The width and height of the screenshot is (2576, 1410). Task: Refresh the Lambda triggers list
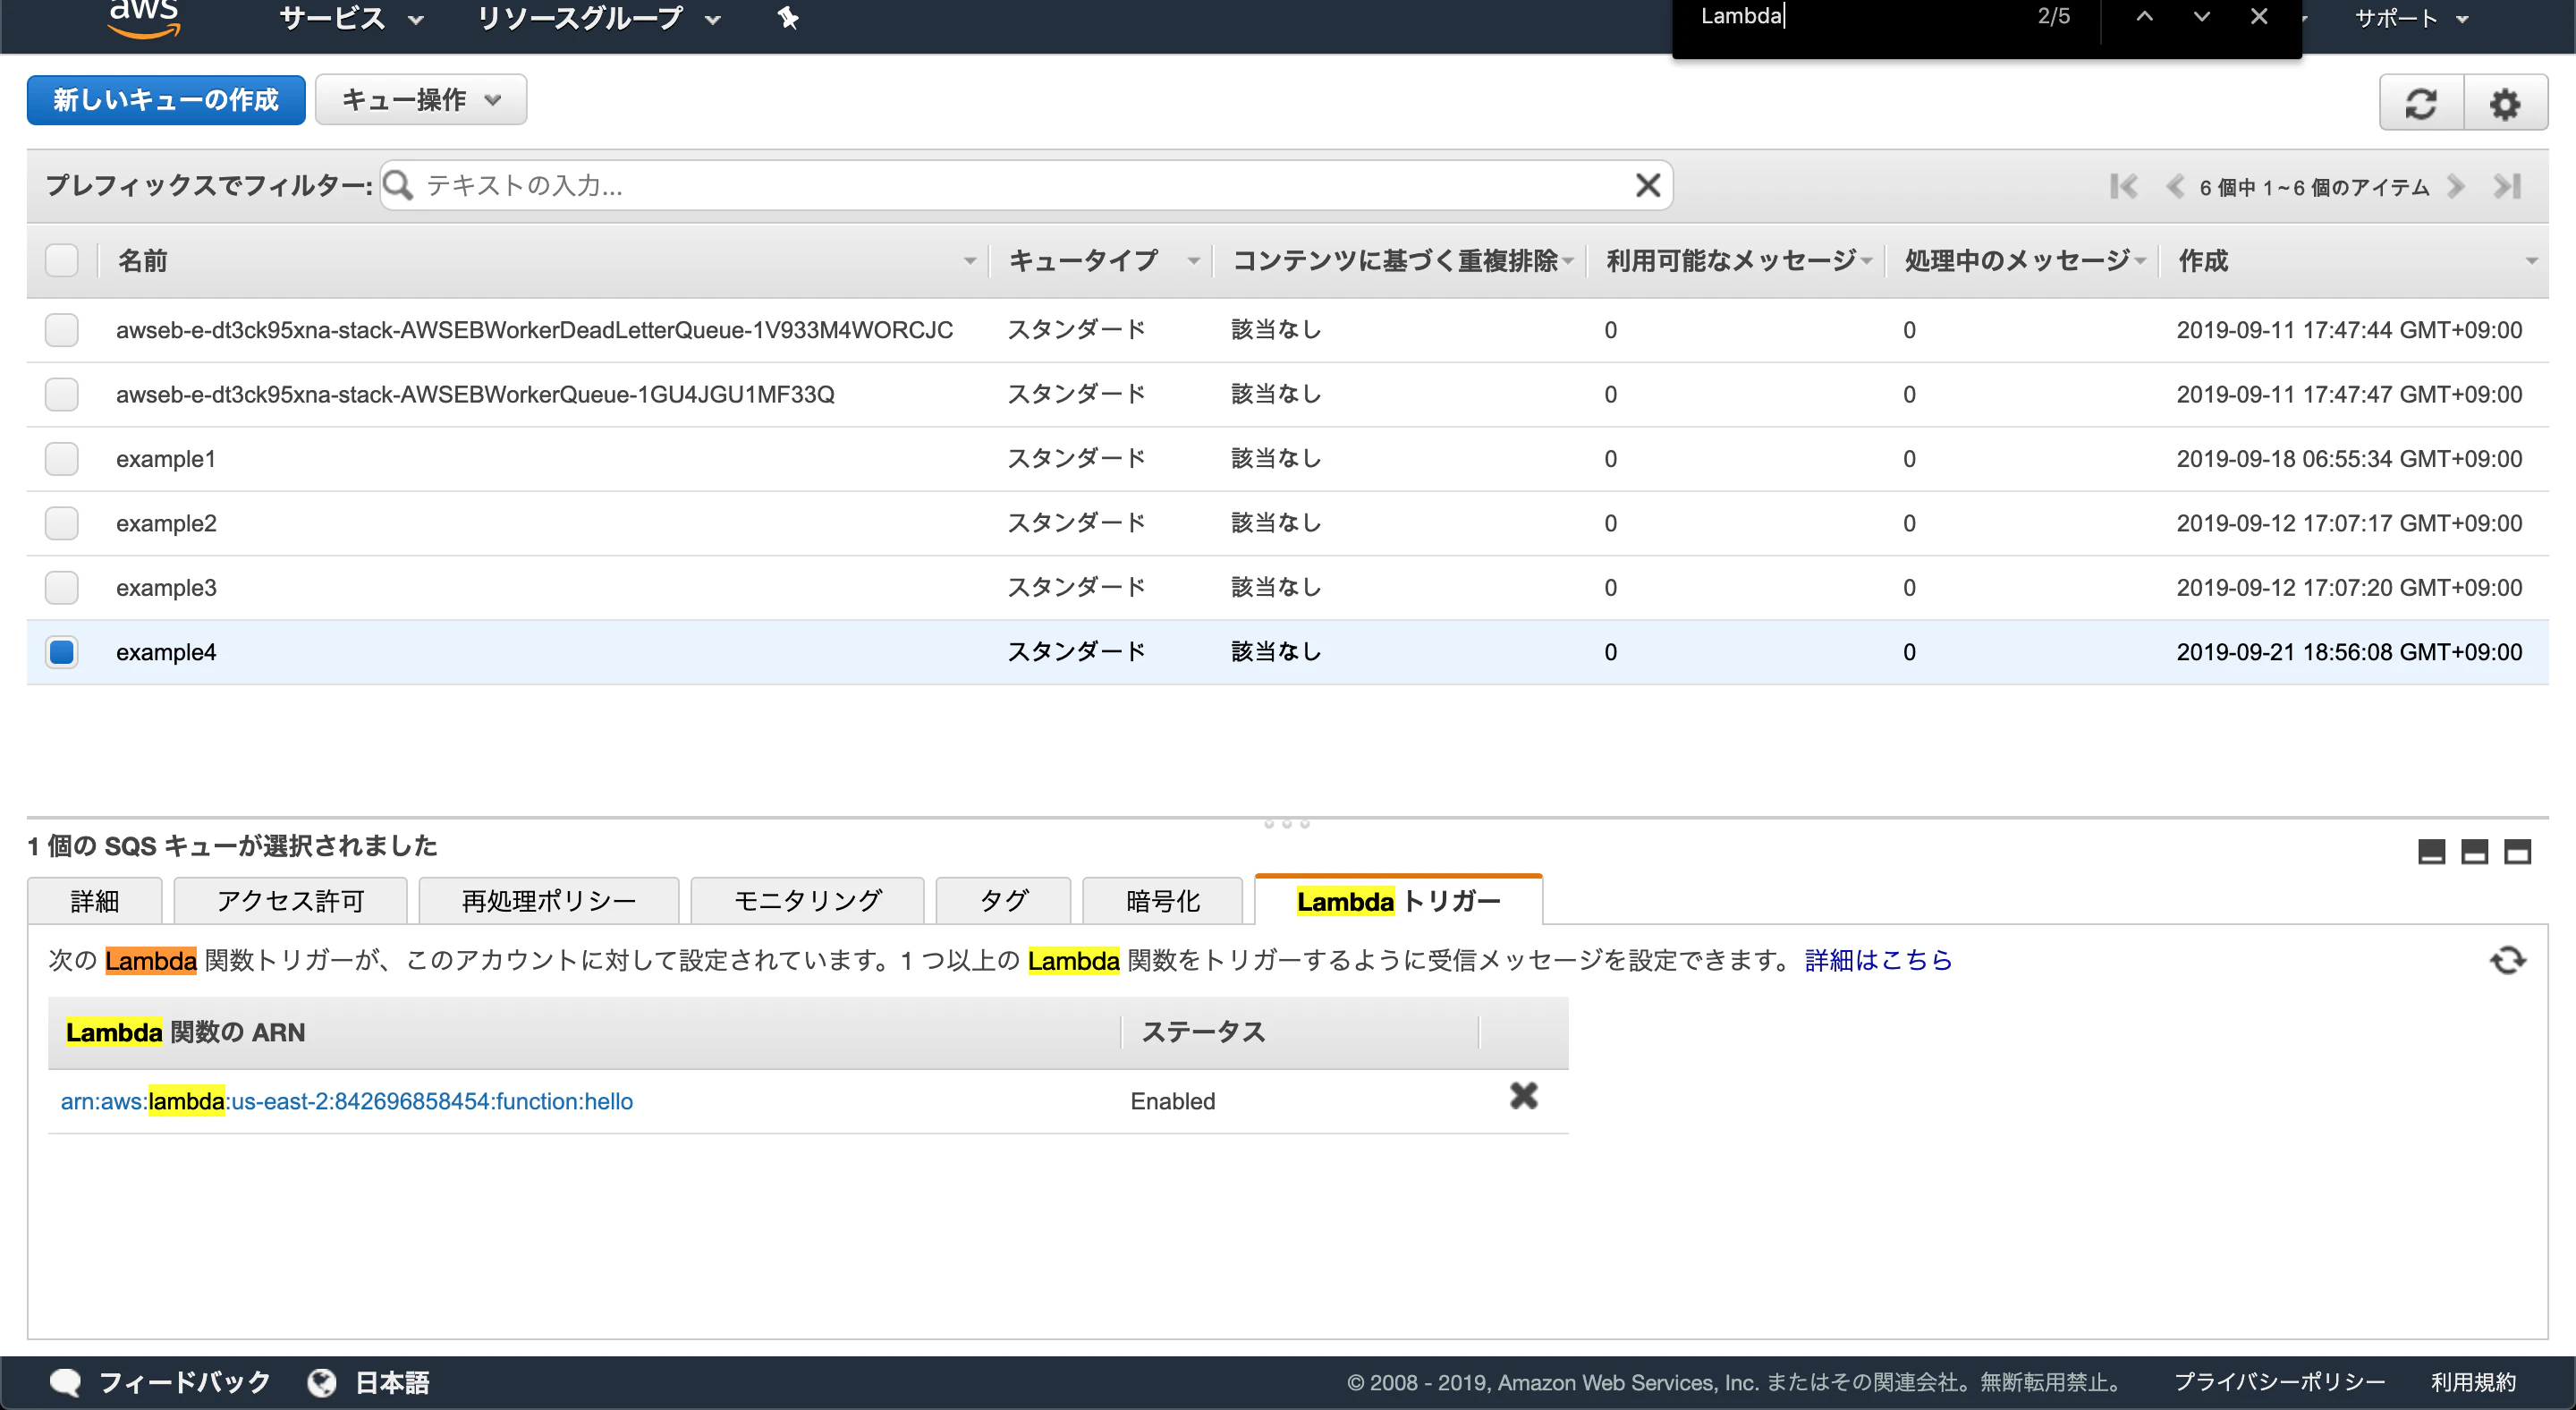2507,961
